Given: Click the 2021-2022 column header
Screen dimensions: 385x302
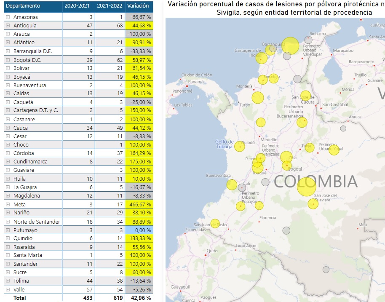Looking at the screenshot, I should pos(110,6).
